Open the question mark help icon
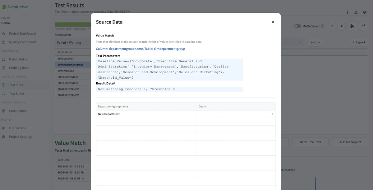 tap(347, 12)
